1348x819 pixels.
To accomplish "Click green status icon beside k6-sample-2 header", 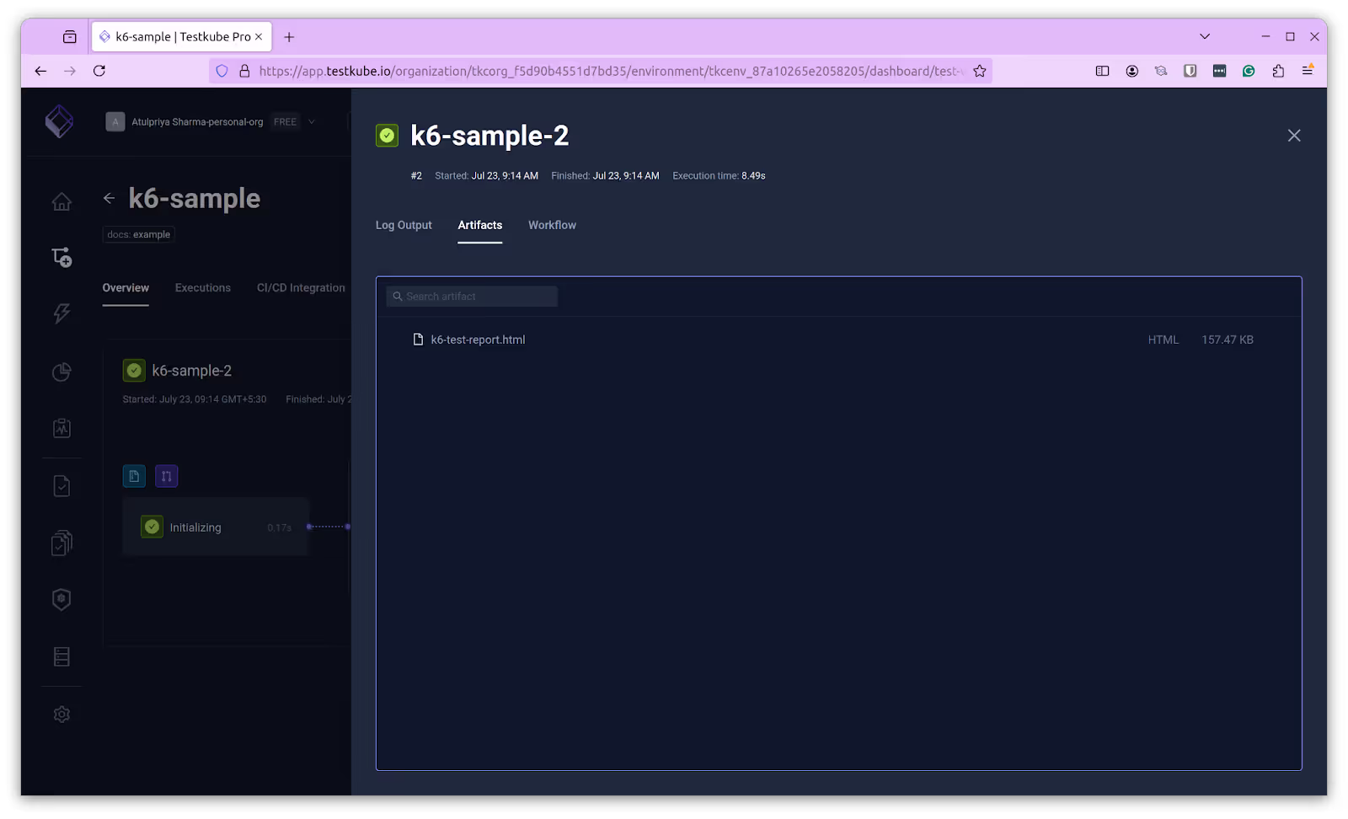I will 387,136.
